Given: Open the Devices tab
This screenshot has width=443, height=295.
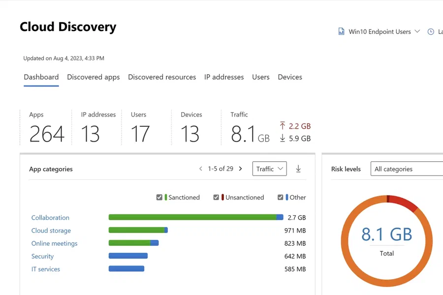Looking at the screenshot, I should coord(290,77).
